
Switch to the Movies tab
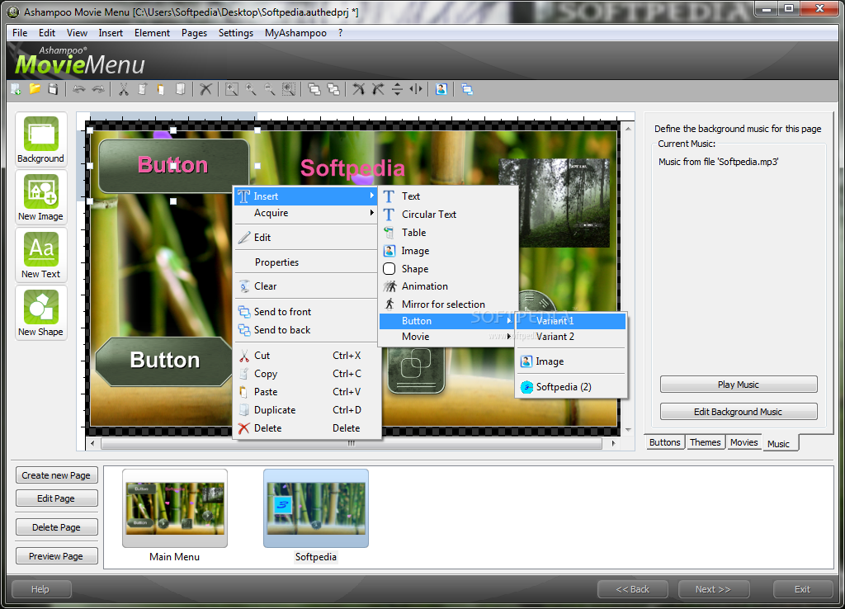[744, 442]
